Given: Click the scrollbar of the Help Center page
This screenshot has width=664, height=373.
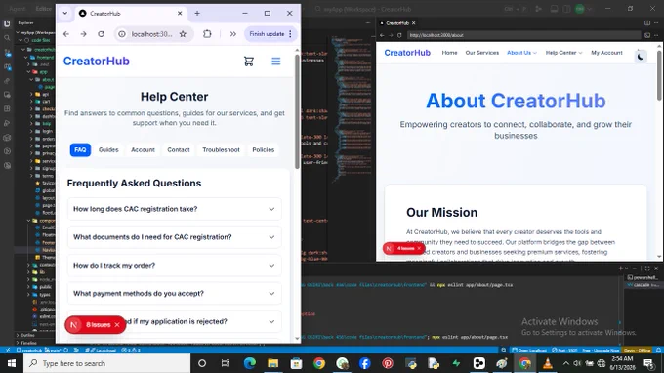Looking at the screenshot, I should (297, 111).
